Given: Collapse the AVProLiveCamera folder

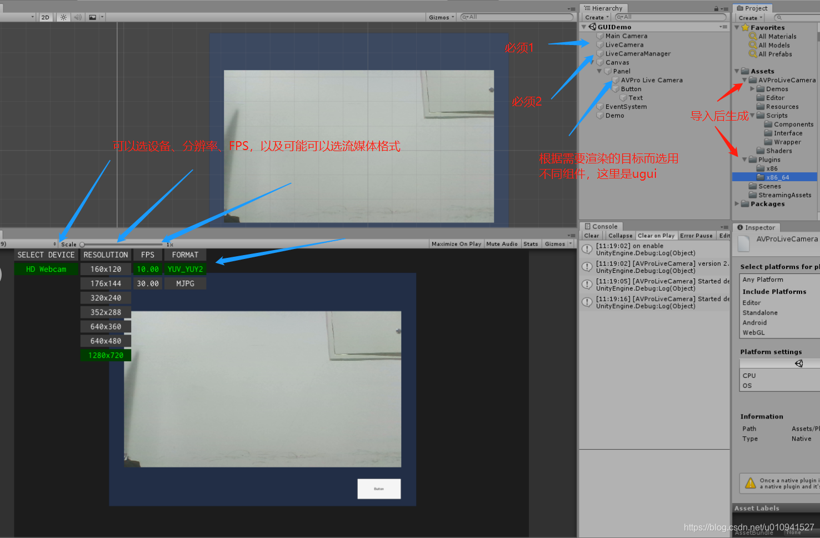Looking at the screenshot, I should point(744,80).
